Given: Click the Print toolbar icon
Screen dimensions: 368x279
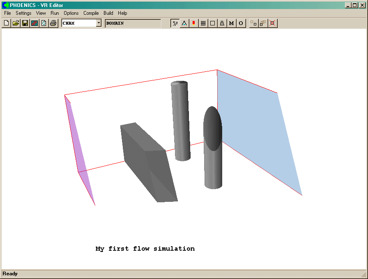Looking at the screenshot, I should (x=53, y=23).
